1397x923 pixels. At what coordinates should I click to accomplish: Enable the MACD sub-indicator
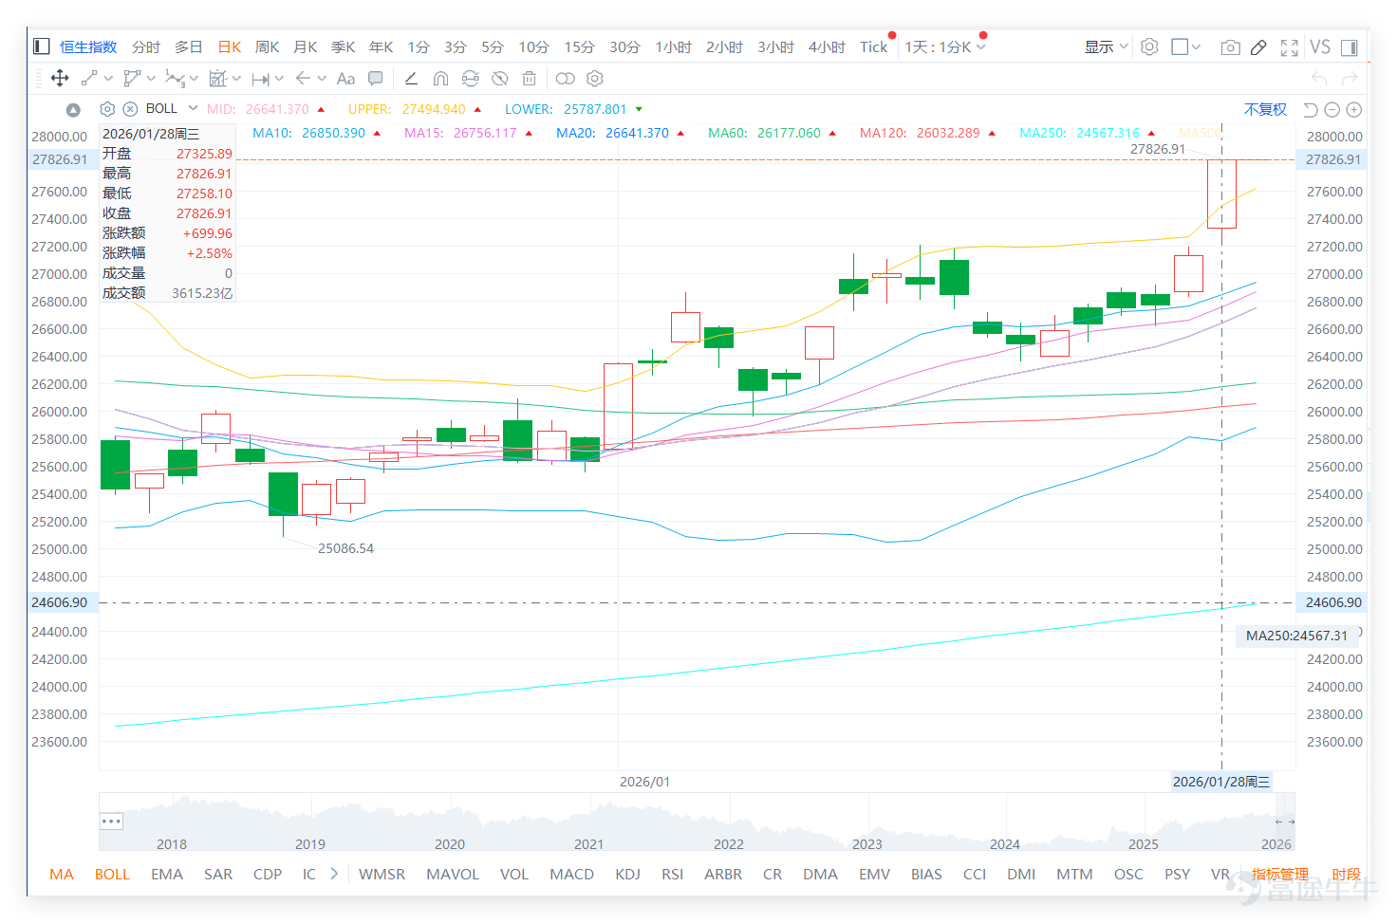tap(572, 874)
